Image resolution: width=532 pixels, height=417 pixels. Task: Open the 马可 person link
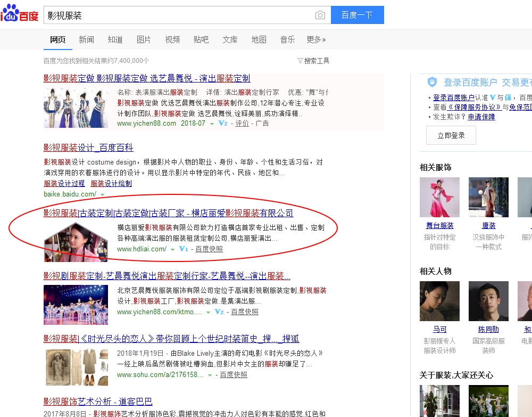click(440, 329)
